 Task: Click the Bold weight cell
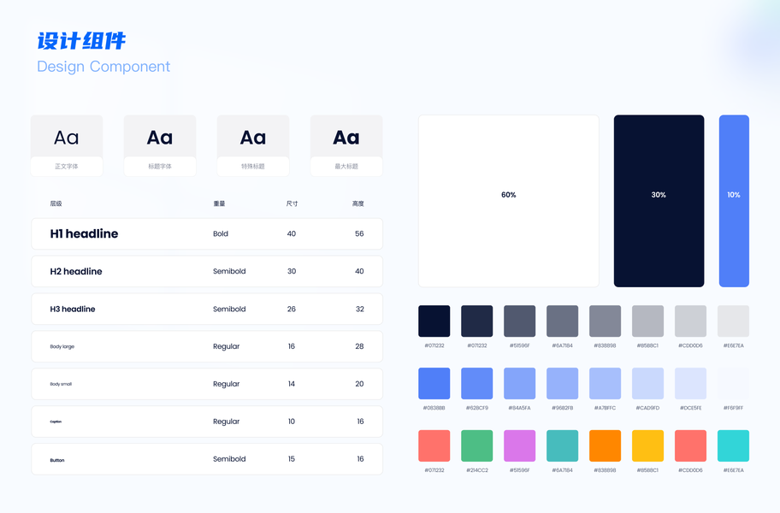(221, 233)
